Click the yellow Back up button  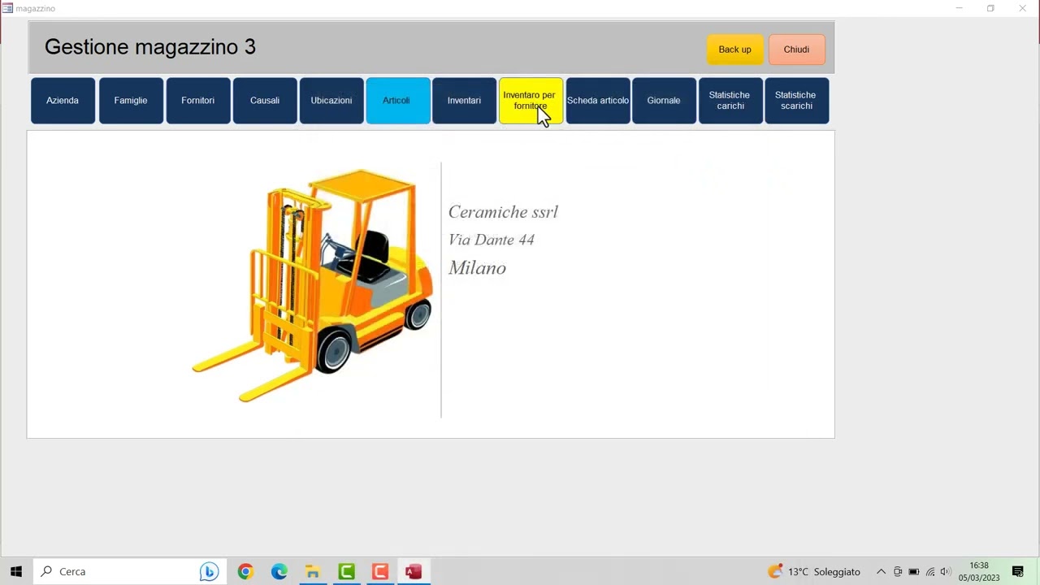click(735, 50)
